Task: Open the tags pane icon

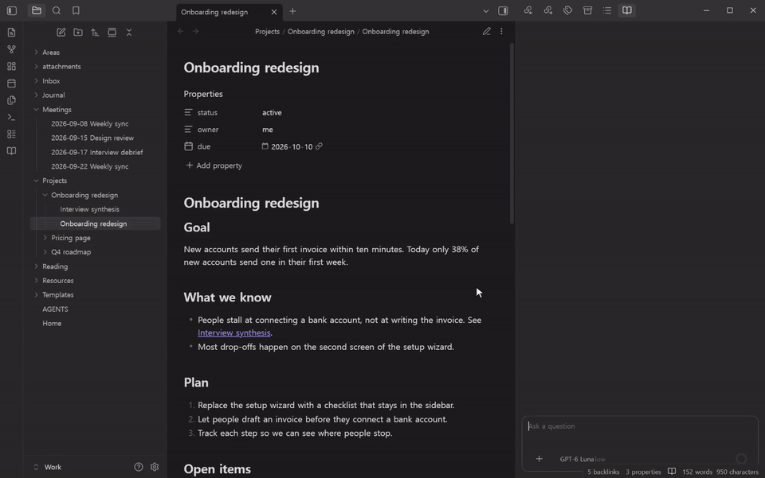Action: point(568,10)
